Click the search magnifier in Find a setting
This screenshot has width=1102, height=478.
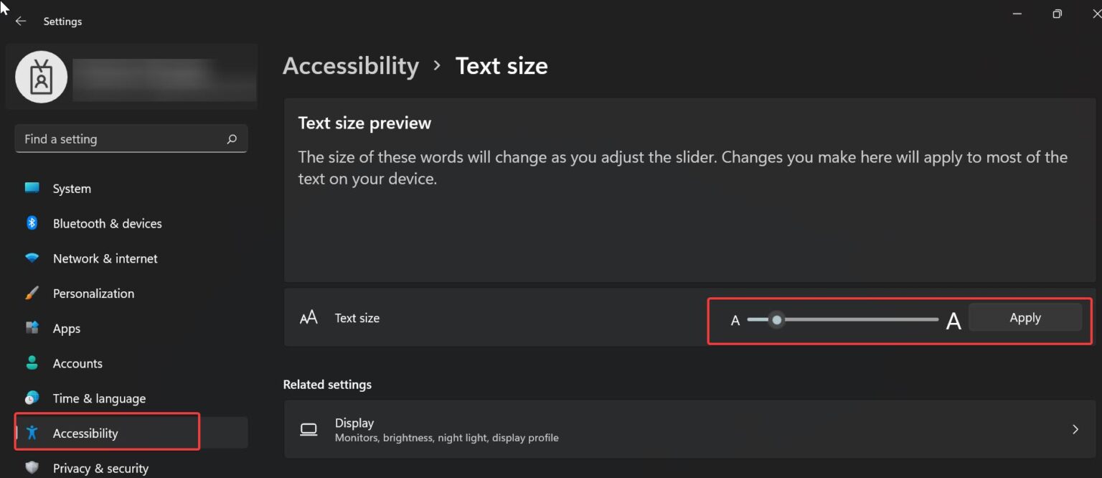tap(232, 139)
